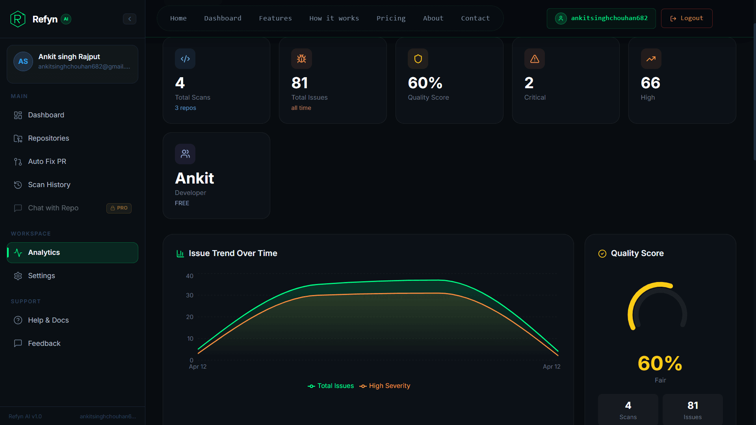
Task: Click the warning triangle icon on Critical card
Action: [x=534, y=59]
